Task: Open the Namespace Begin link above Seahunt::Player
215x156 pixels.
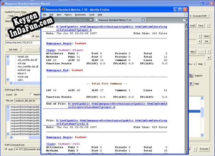Action: pyautogui.click(x=59, y=43)
